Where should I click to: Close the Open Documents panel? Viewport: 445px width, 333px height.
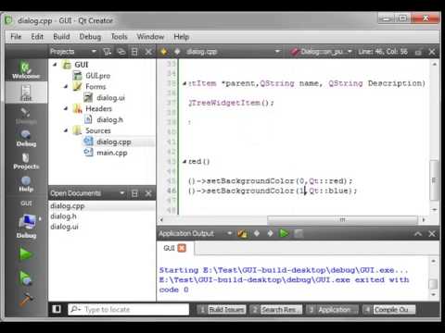tap(148, 193)
